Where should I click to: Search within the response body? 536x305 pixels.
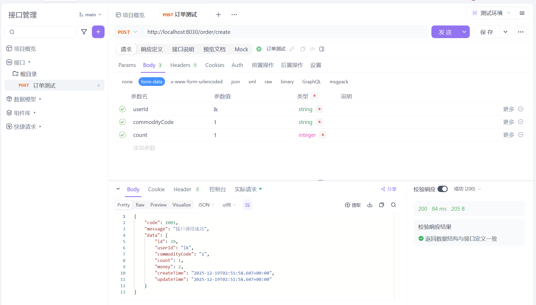[x=393, y=205]
